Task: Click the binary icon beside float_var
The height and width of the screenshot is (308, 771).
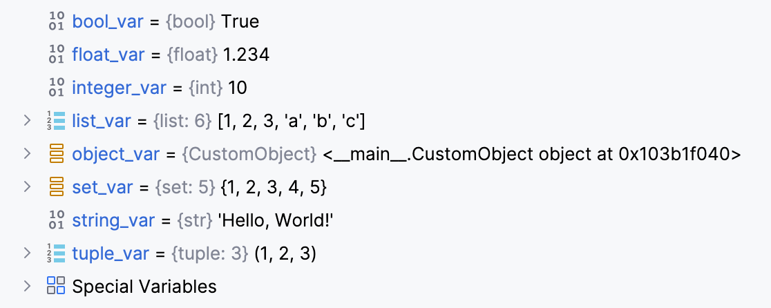Action: tap(56, 55)
